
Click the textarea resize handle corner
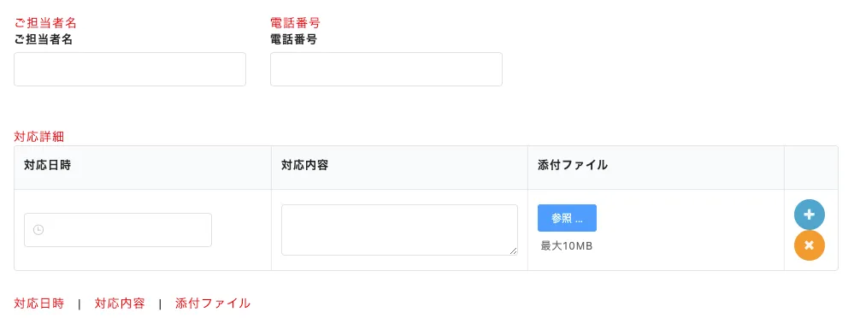point(513,250)
